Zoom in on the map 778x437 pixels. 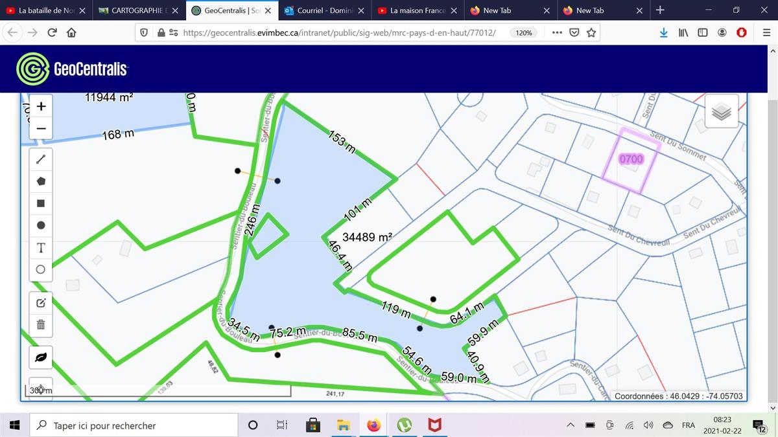click(x=41, y=106)
